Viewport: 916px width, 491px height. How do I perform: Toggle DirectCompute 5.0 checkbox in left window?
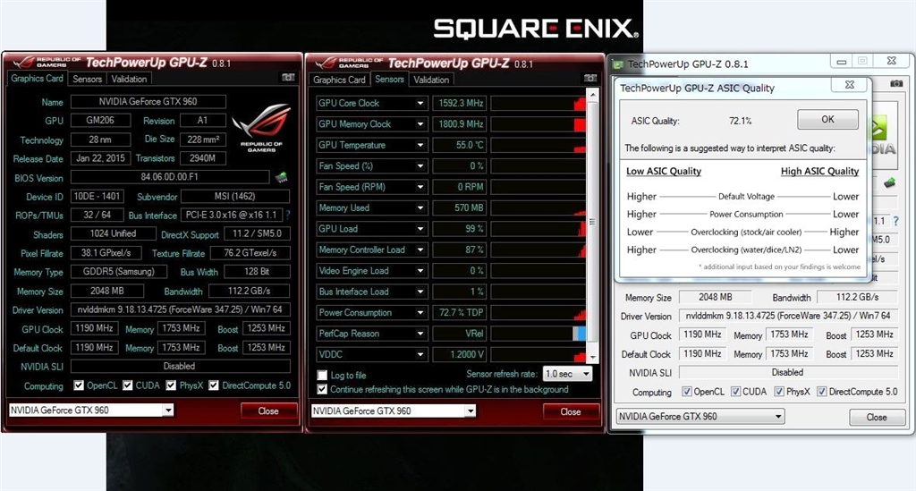213,385
